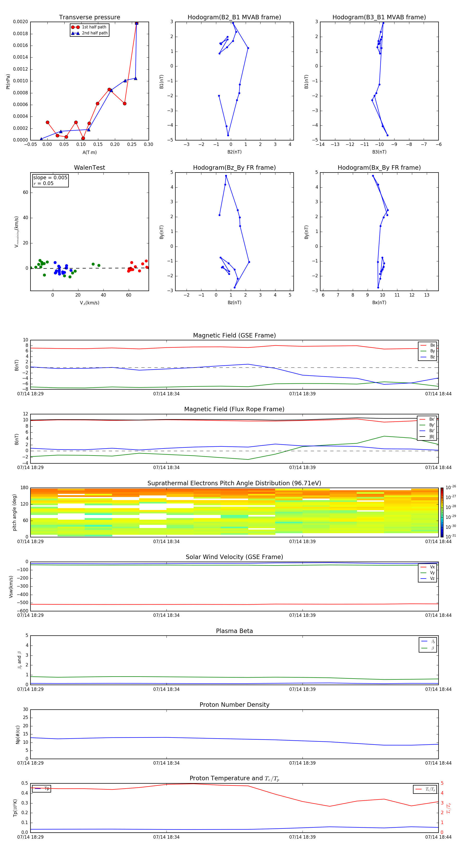This screenshot has width=469, height=860.
Task: Click the 'Hodogram(B3_B1 MVAB frame)' title
Action: [379, 17]
